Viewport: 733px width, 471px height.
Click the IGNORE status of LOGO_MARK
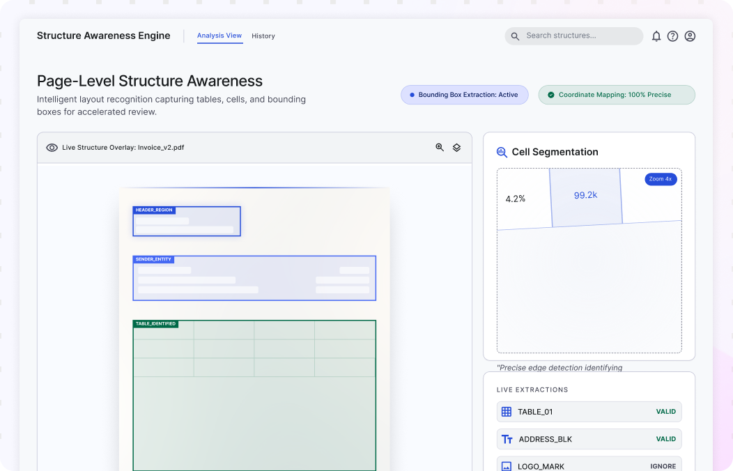663,466
